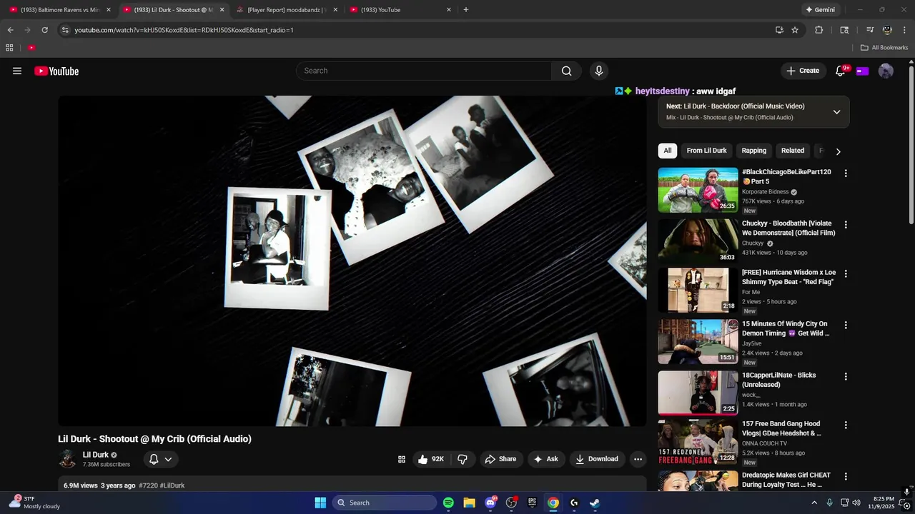The image size is (915, 514).
Task: Open File Explorer from the taskbar
Action: click(469, 503)
